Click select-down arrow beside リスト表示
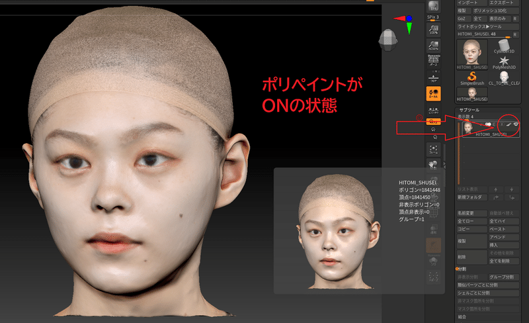The image size is (529, 323). click(511, 189)
